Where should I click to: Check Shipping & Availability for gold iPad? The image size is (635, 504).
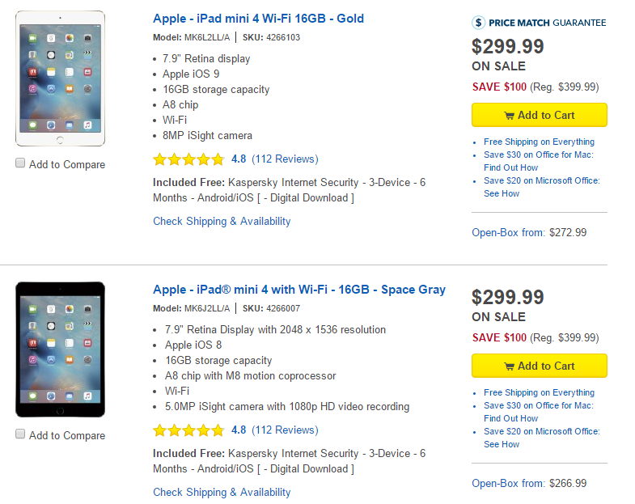click(x=222, y=221)
